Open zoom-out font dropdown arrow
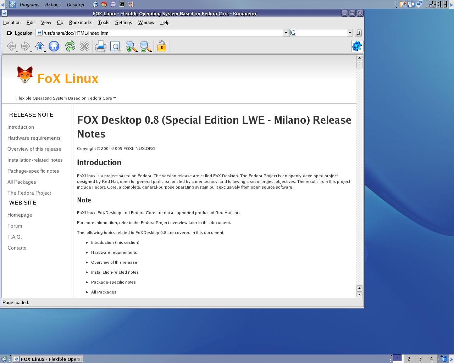The image size is (454, 363). point(151,52)
